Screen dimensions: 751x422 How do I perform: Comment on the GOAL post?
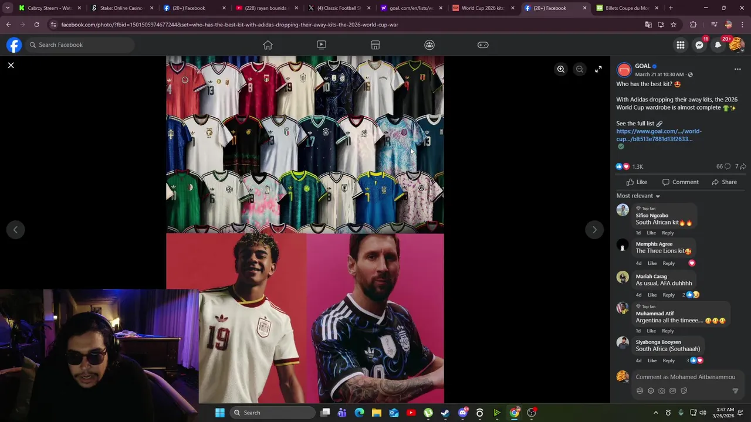[x=680, y=182]
